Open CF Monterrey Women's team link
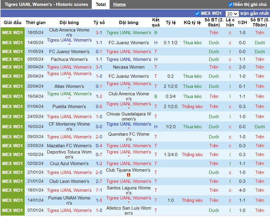 tap(69, 126)
